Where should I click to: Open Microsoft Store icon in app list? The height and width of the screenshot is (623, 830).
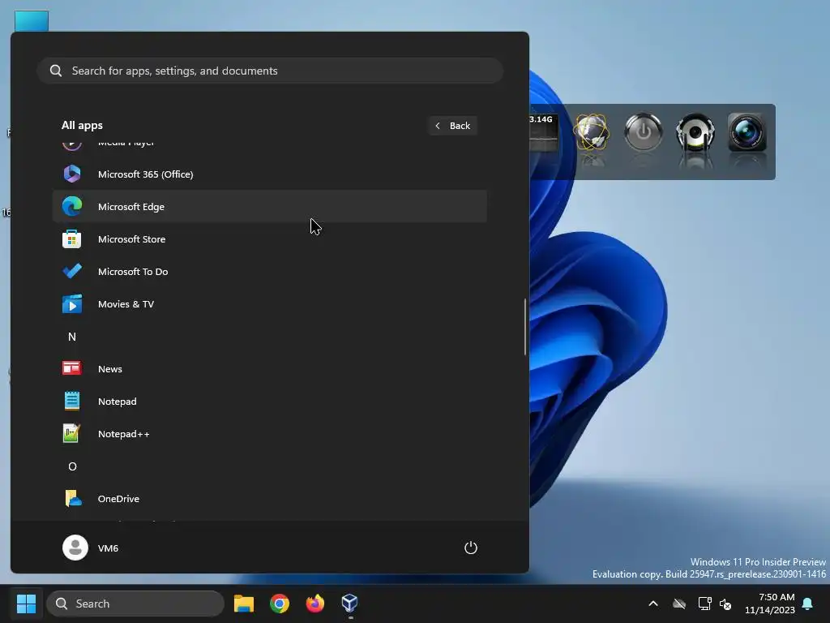tap(72, 239)
